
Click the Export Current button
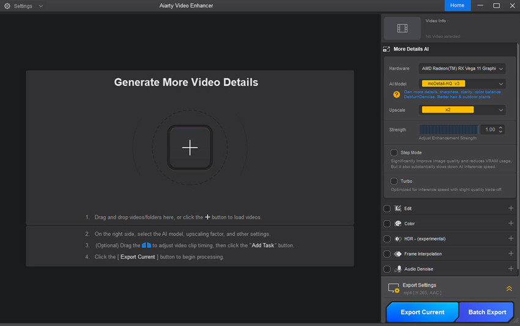[422, 312]
